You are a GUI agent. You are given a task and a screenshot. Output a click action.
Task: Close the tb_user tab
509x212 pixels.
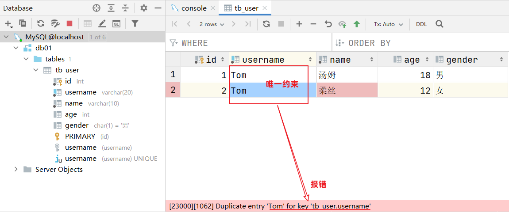coord(265,8)
